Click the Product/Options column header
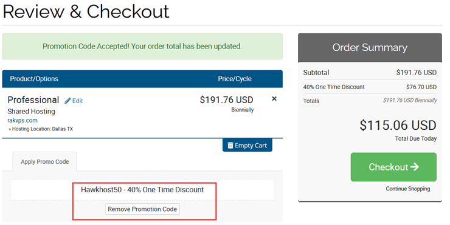450x225 pixels. click(34, 79)
